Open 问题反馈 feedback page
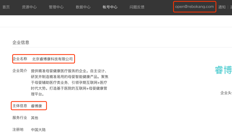232x138 pixels. 137,7
